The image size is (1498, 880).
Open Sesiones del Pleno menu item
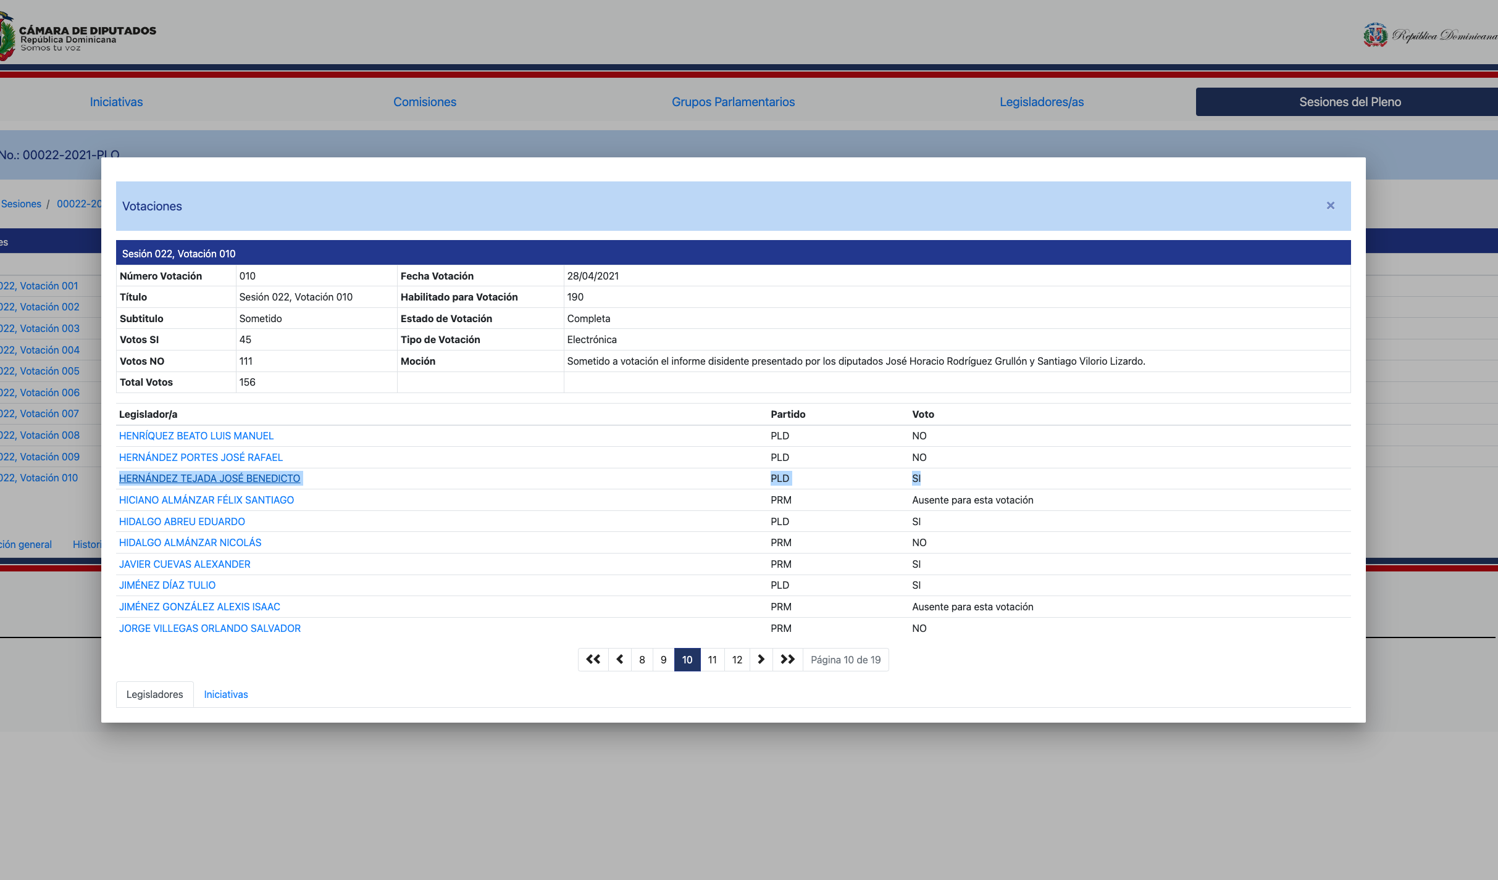1349,102
